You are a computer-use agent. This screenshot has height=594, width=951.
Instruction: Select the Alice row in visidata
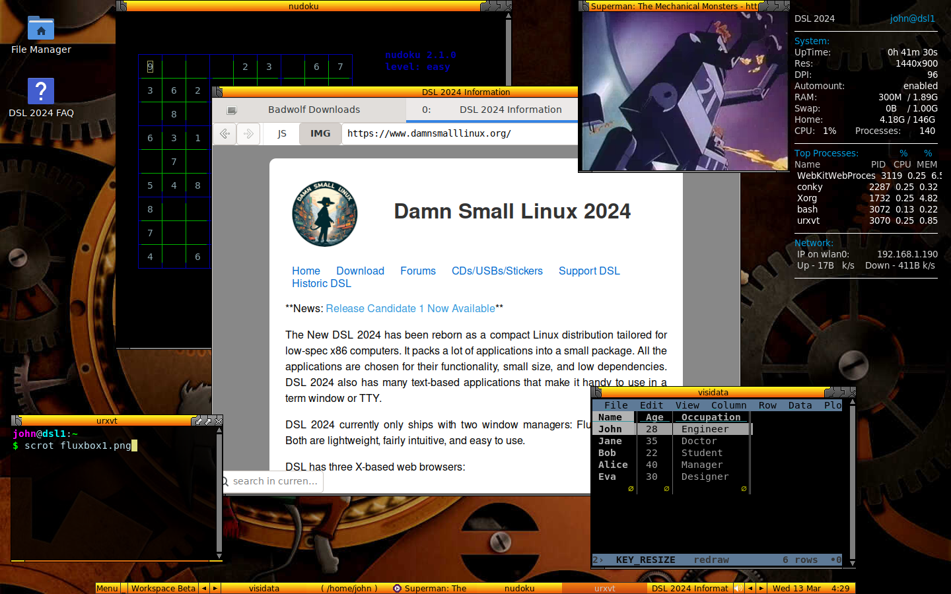(x=671, y=465)
